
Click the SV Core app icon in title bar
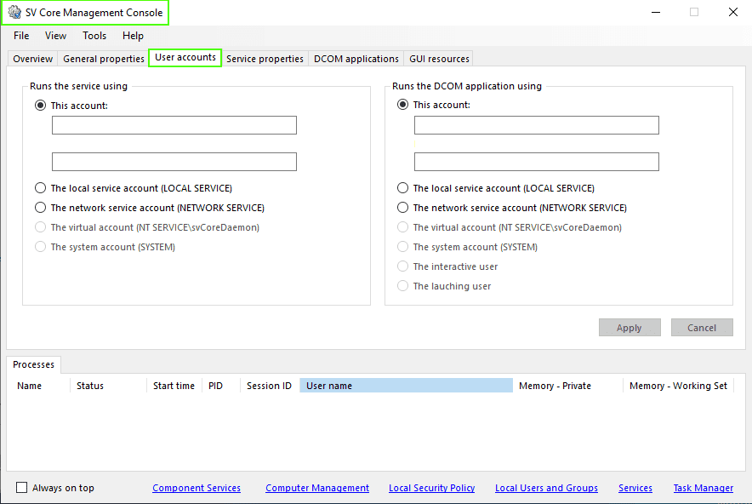tap(14, 13)
